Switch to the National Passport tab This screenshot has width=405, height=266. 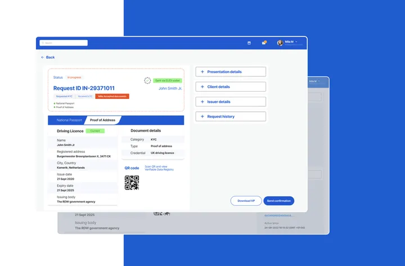click(x=69, y=120)
